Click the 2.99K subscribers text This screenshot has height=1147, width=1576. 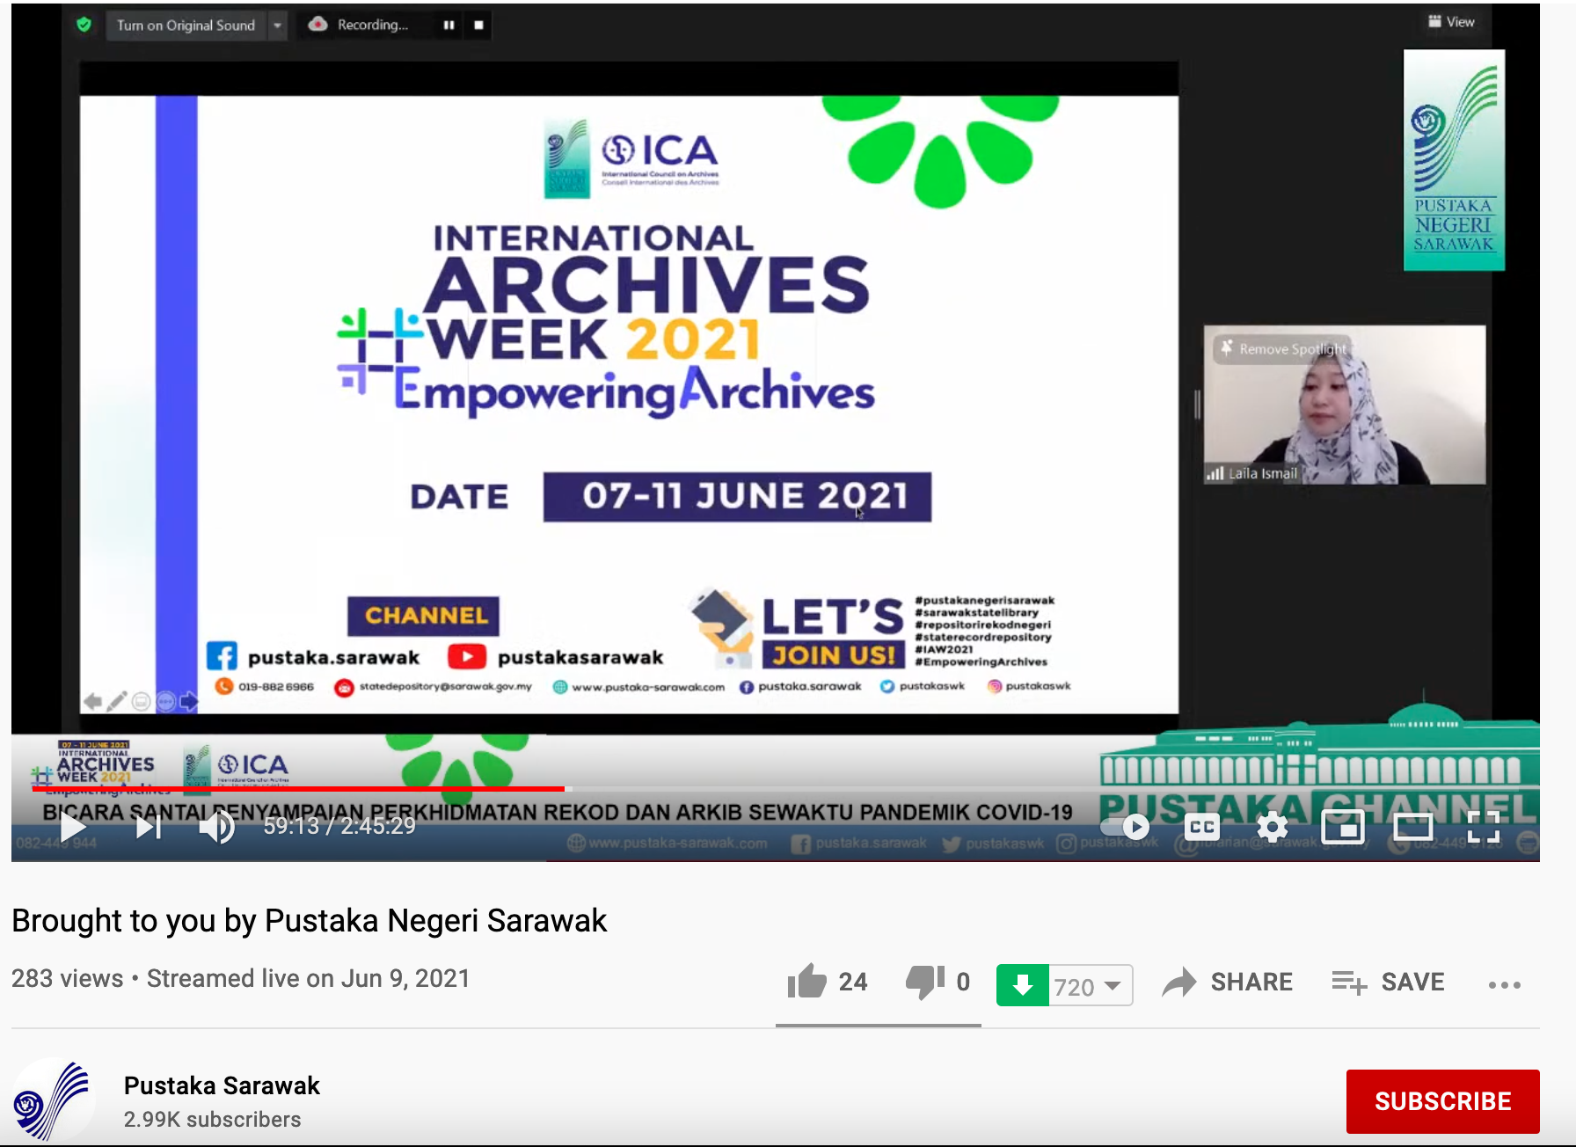212,1120
